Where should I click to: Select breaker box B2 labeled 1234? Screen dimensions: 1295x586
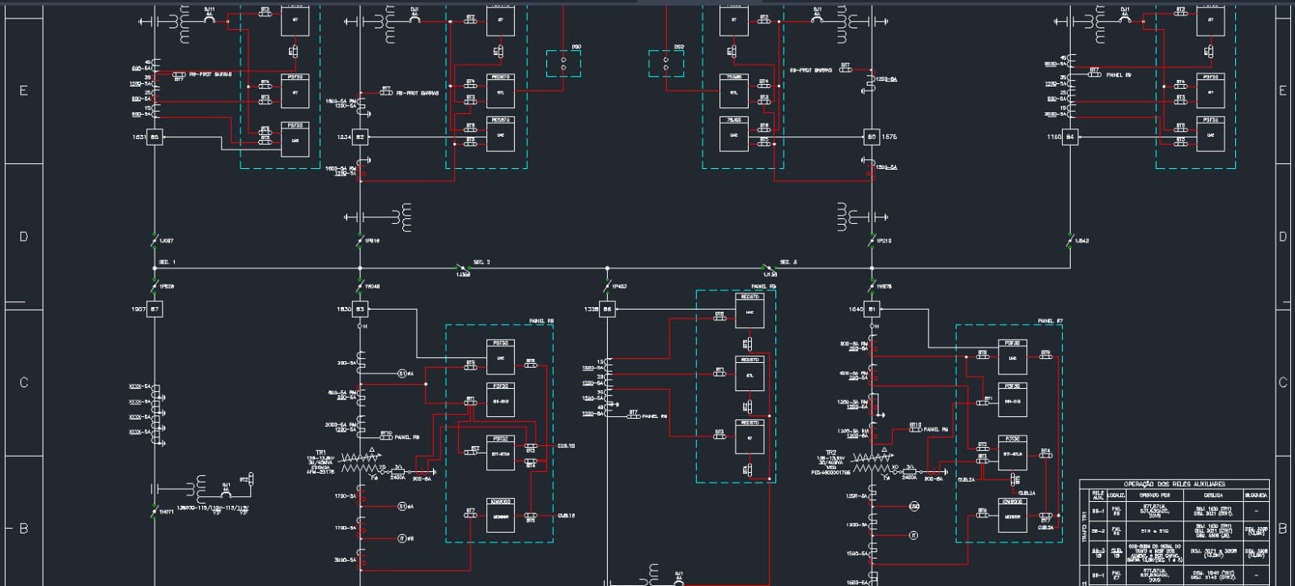click(x=360, y=137)
